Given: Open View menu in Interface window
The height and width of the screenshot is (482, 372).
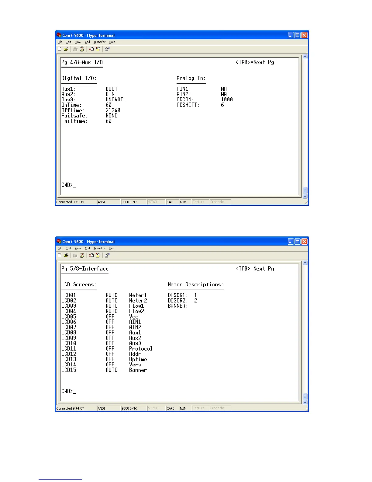Looking at the screenshot, I should (x=78, y=248).
